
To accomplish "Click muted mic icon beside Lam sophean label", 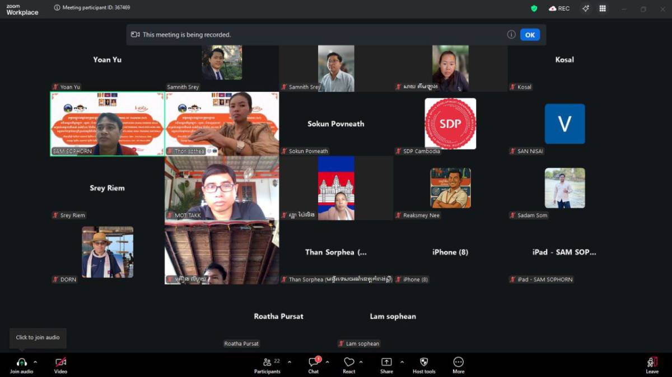I will 341,343.
